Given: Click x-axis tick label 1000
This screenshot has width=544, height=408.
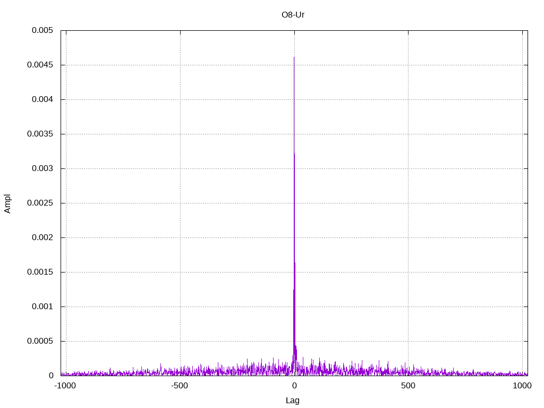Looking at the screenshot, I should [x=522, y=386].
